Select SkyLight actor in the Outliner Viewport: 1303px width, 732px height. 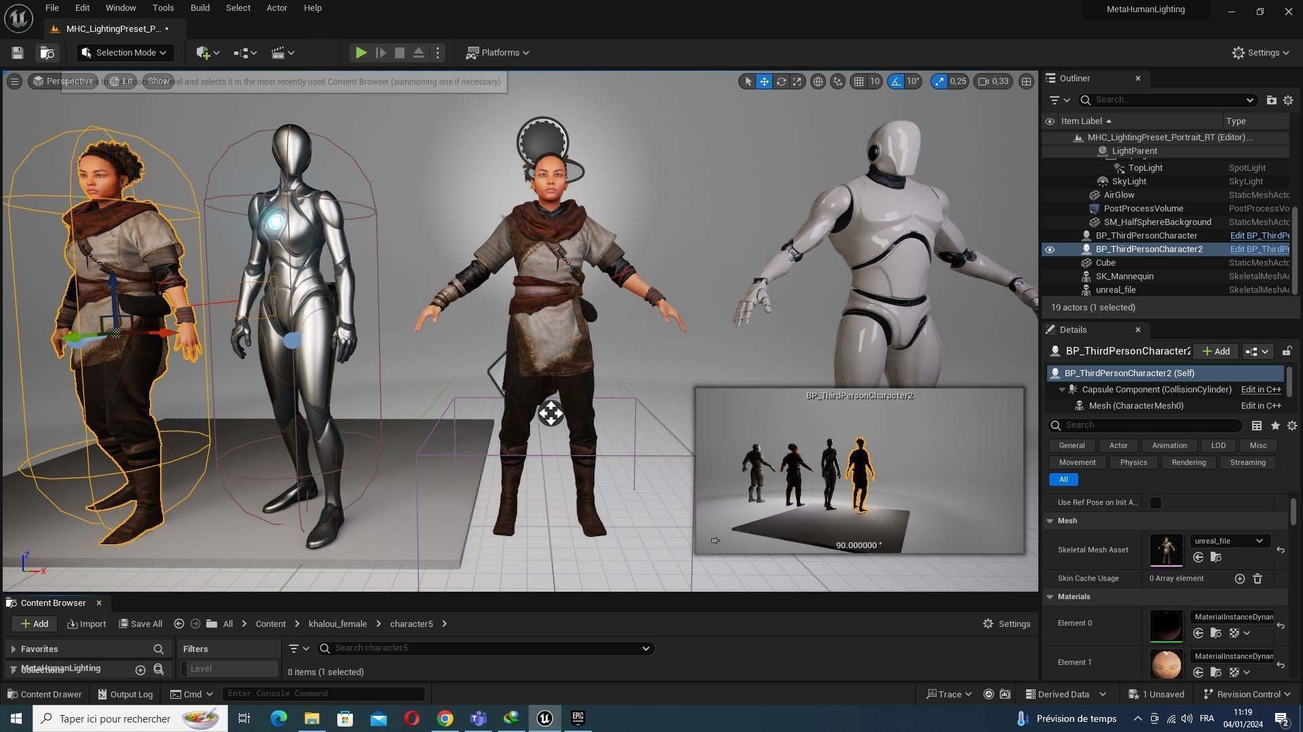click(x=1129, y=182)
